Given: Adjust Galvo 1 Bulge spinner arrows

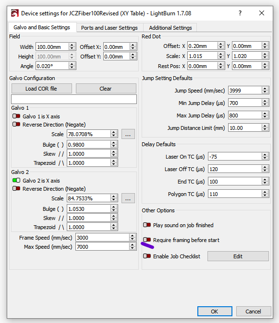Looking at the screenshot, I should click(x=114, y=144).
